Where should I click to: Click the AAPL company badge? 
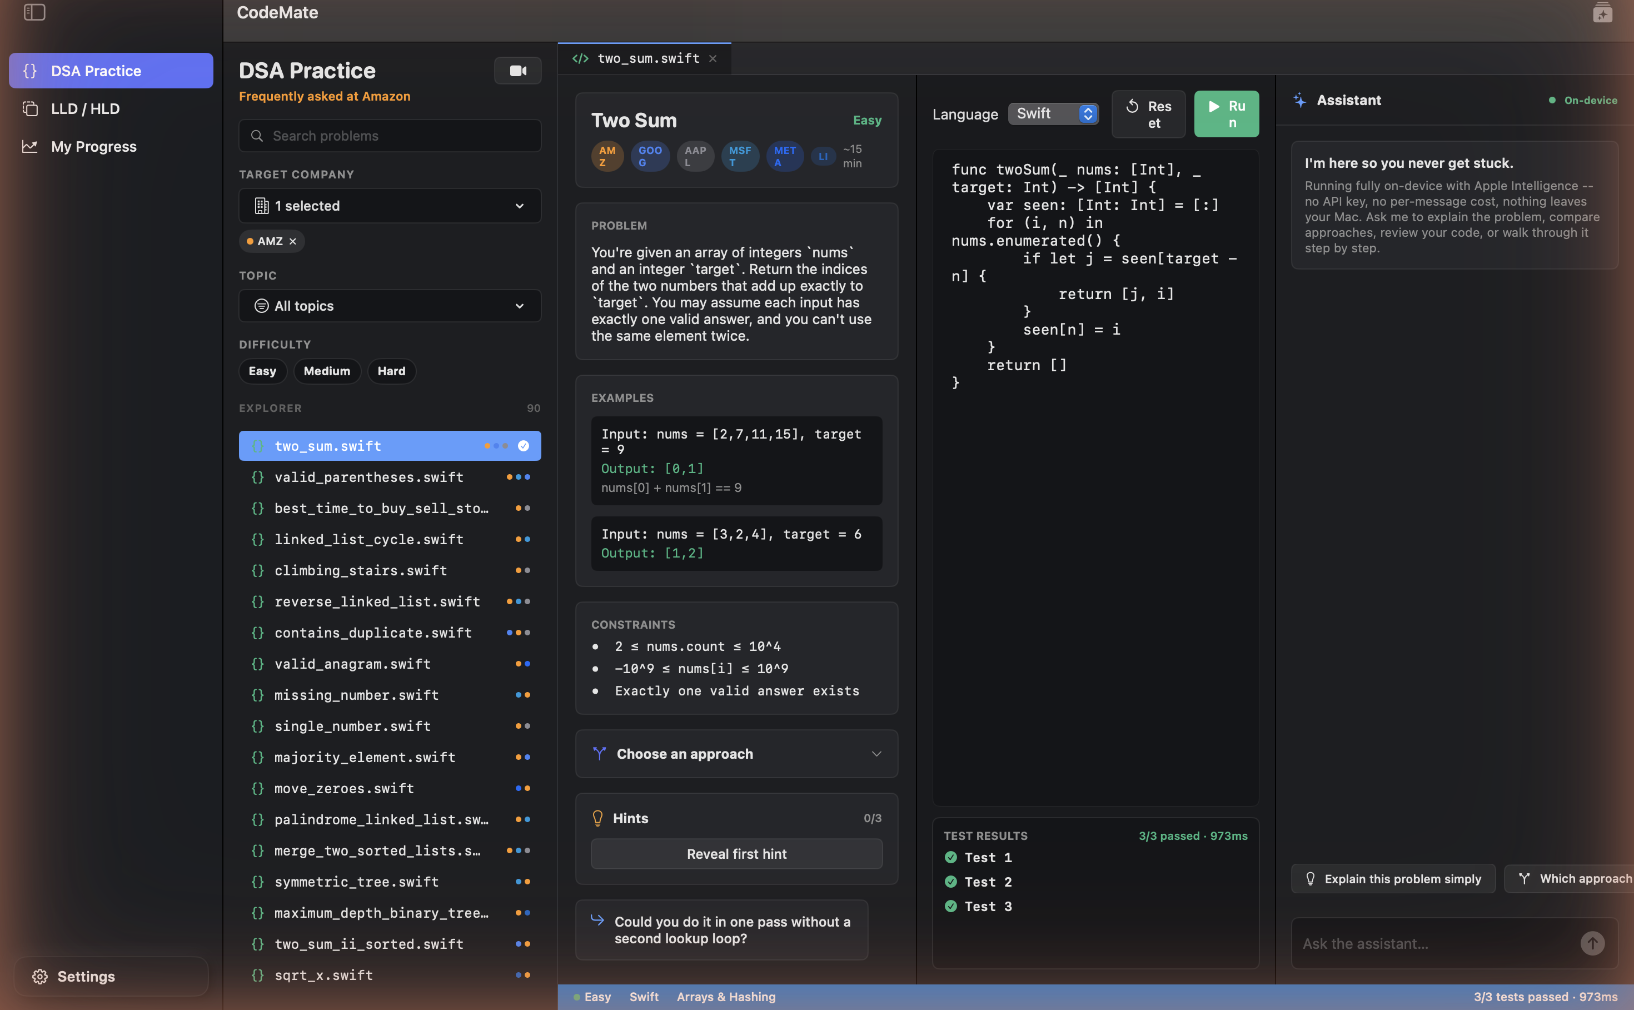[x=695, y=156]
